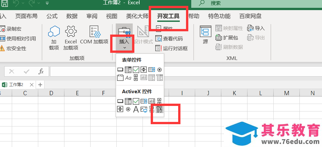Insert form control Label (Aa)
Viewport: 322px width, 147px height.
click(128, 78)
